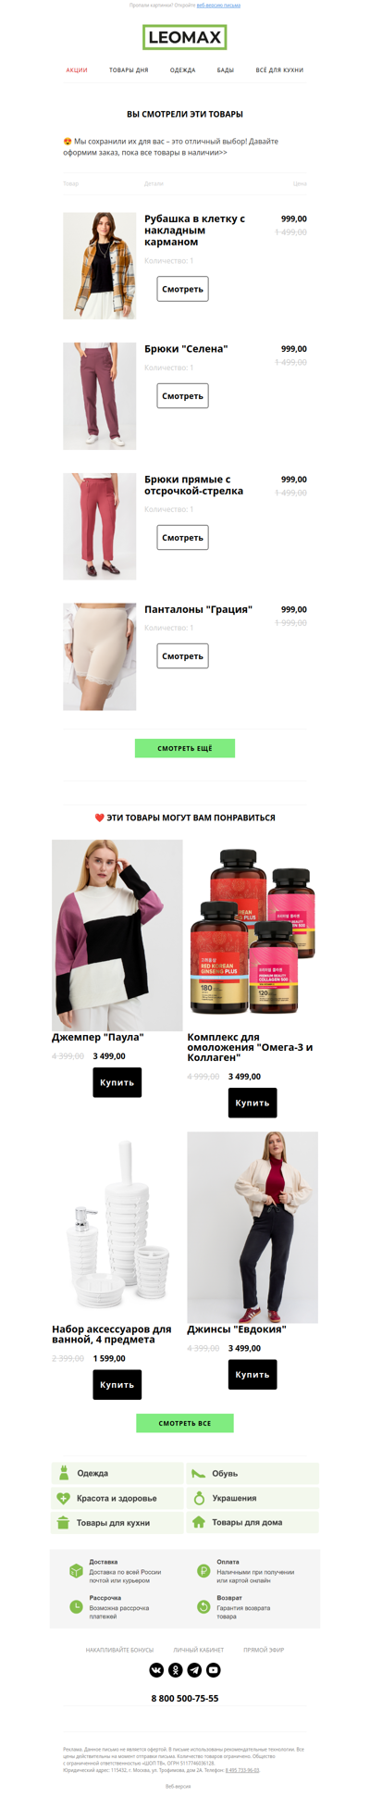
Task: Open the YouTube social icon
Action: (x=213, y=1669)
